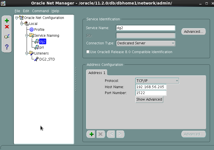Click the green plus Create icon in left toolbar

pyautogui.click(x=7, y=21)
